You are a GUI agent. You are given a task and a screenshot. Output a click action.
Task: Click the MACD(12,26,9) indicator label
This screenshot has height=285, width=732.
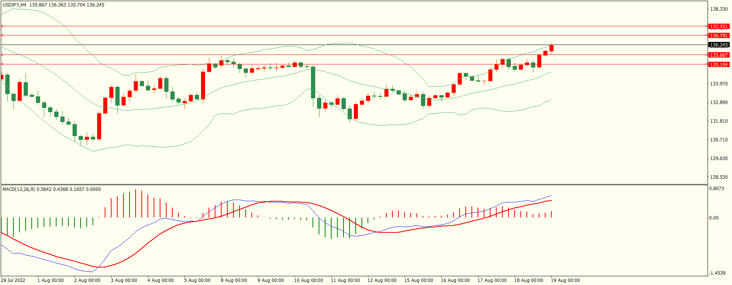tap(19, 189)
